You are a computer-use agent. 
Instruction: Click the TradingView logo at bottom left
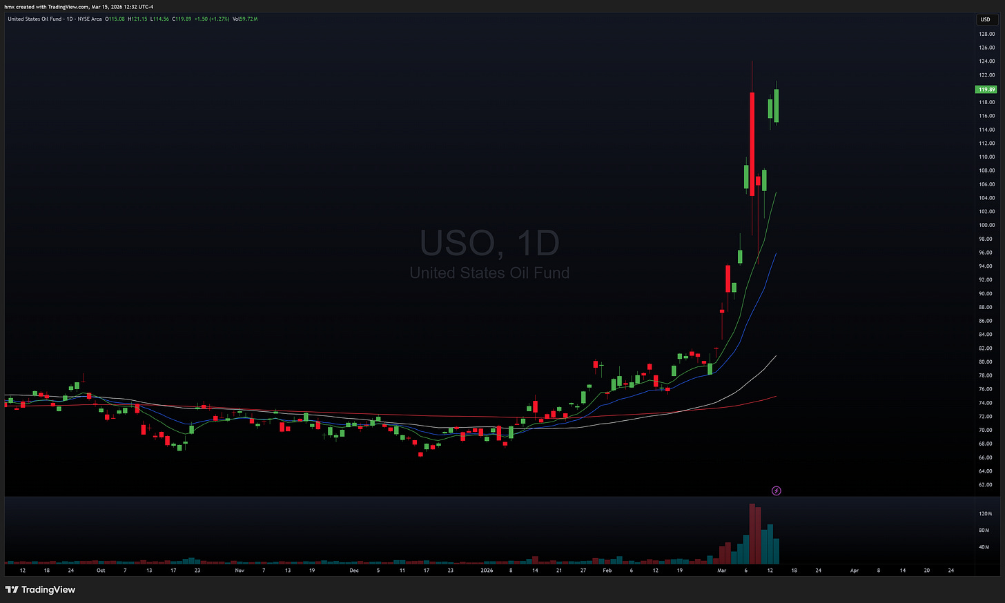click(x=41, y=590)
